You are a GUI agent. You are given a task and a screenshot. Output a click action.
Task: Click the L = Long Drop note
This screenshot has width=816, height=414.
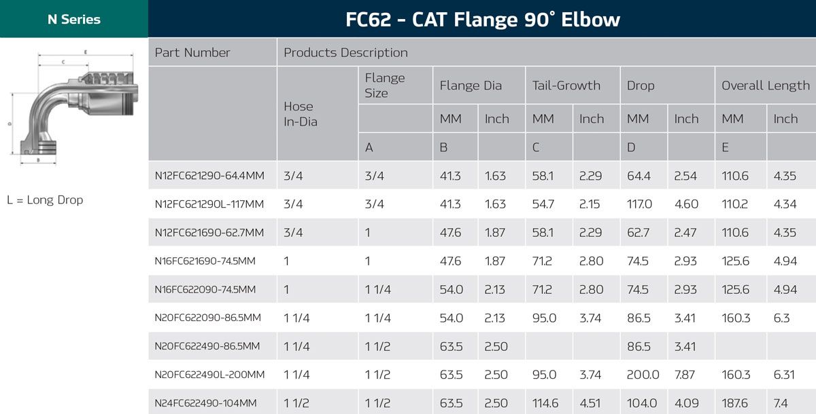(45, 200)
